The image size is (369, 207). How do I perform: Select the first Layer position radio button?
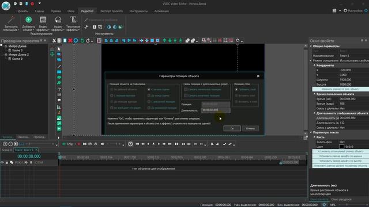tap(236, 90)
